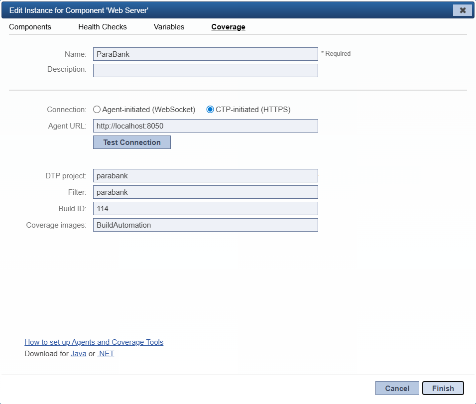Click into the Description field
This screenshot has height=404, width=476.
pos(206,70)
